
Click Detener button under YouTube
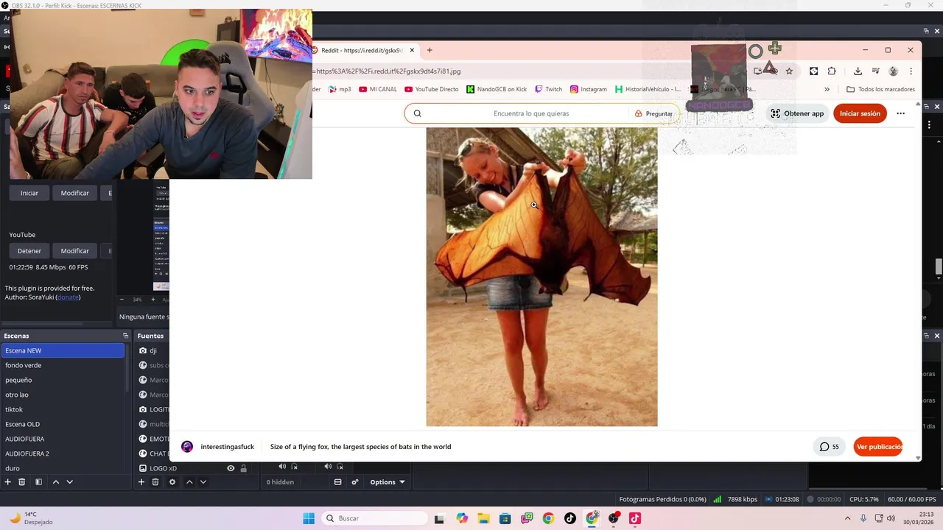click(x=29, y=251)
